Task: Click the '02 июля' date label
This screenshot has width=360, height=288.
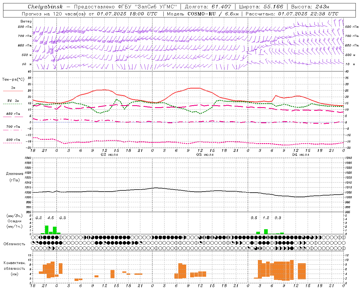Action: (109, 155)
